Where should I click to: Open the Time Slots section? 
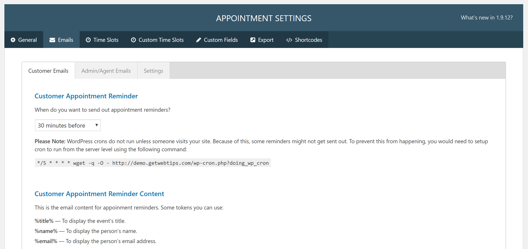coord(106,40)
